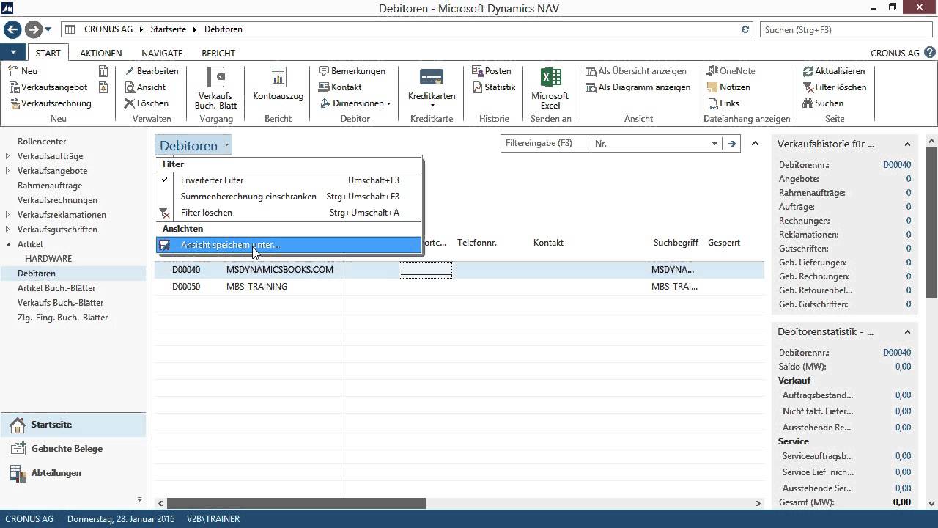Switch to NAVIGATE ribbon tab

click(162, 53)
